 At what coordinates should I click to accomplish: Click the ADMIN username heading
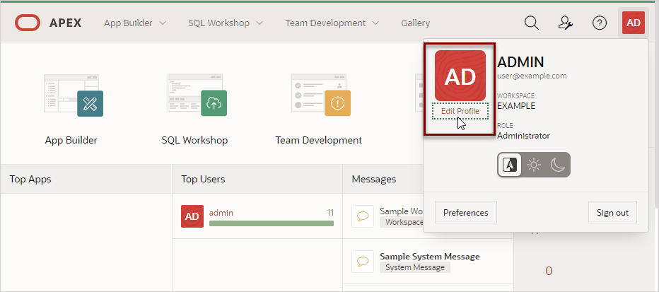pos(520,62)
